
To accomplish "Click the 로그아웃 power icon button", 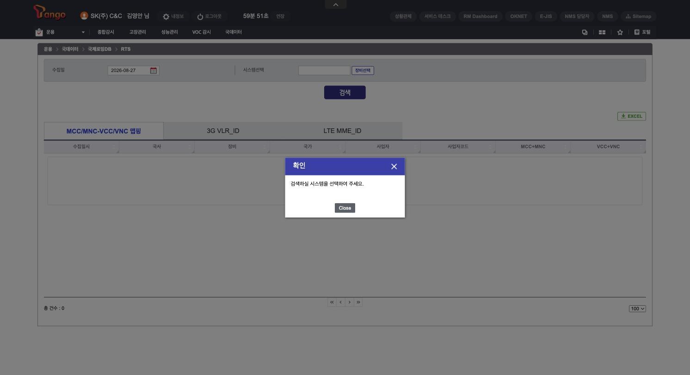I will 209,16.
